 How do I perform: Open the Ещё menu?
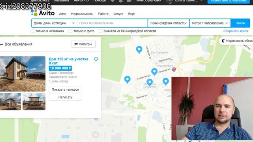point(131,14)
